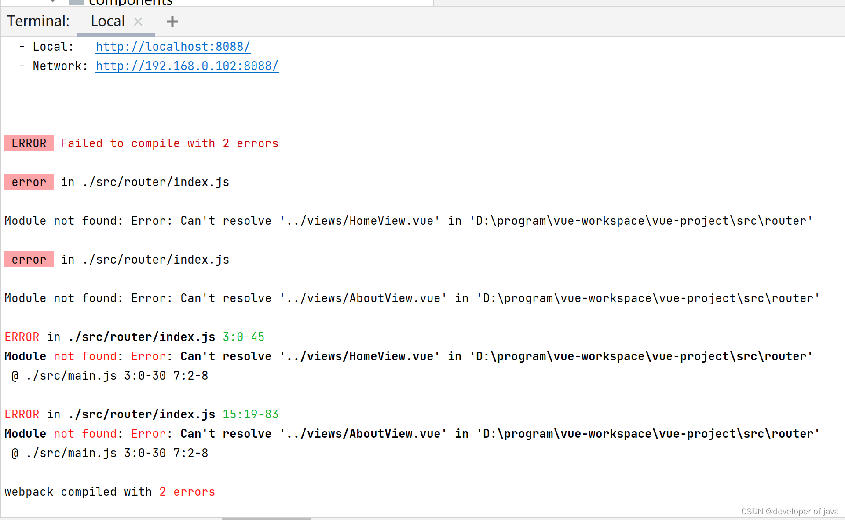The image size is (845, 520).
Task: Click the 'Failed to compile with 2 errors' message
Action: 169,143
